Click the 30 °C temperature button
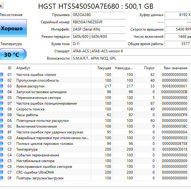This screenshot has width=191, height=189. click(x=13, y=54)
